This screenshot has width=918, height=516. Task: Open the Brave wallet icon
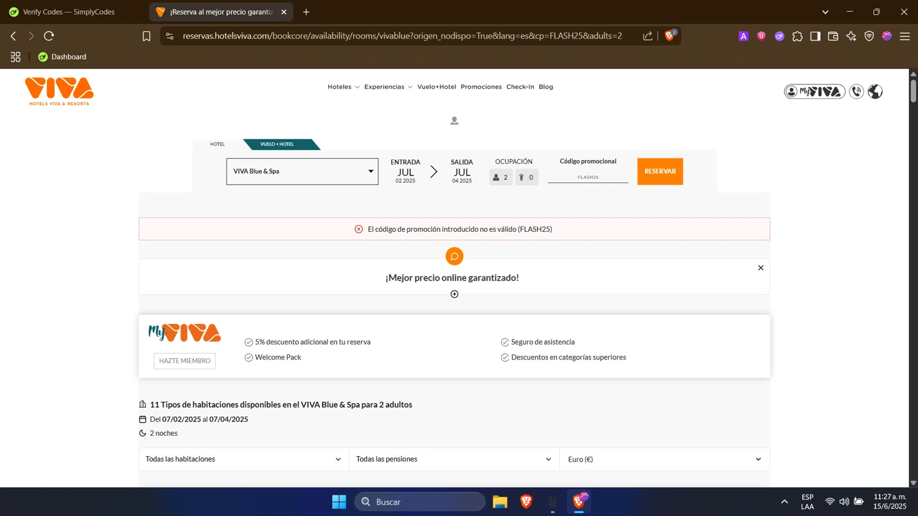[833, 36]
